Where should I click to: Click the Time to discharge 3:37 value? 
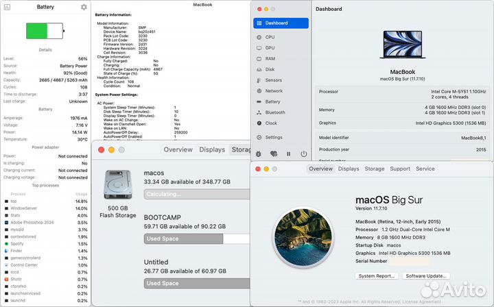[x=83, y=94]
